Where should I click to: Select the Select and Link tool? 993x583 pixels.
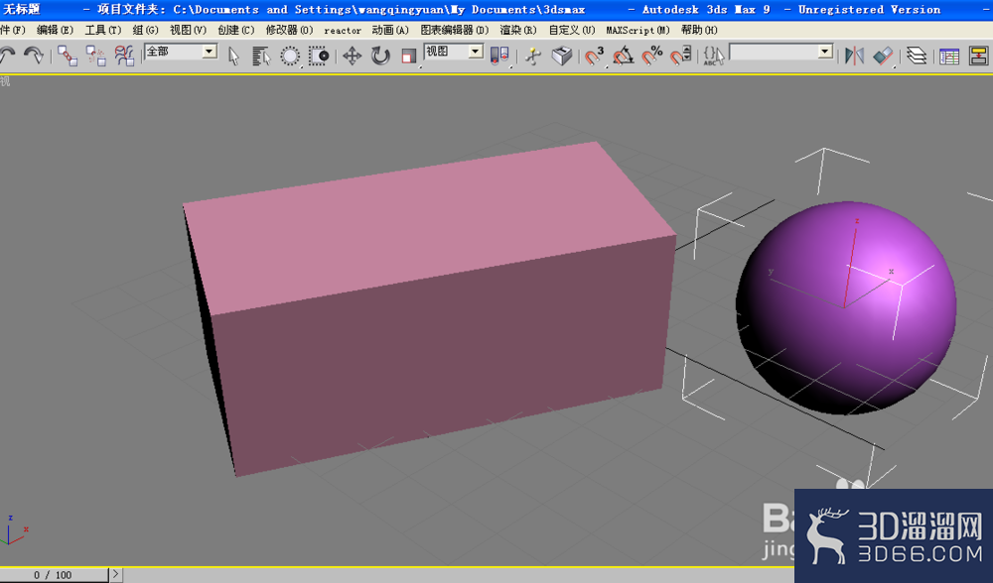68,56
